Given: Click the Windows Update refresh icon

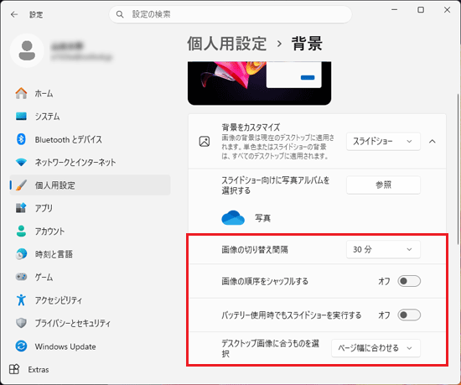Looking at the screenshot, I should [x=21, y=346].
